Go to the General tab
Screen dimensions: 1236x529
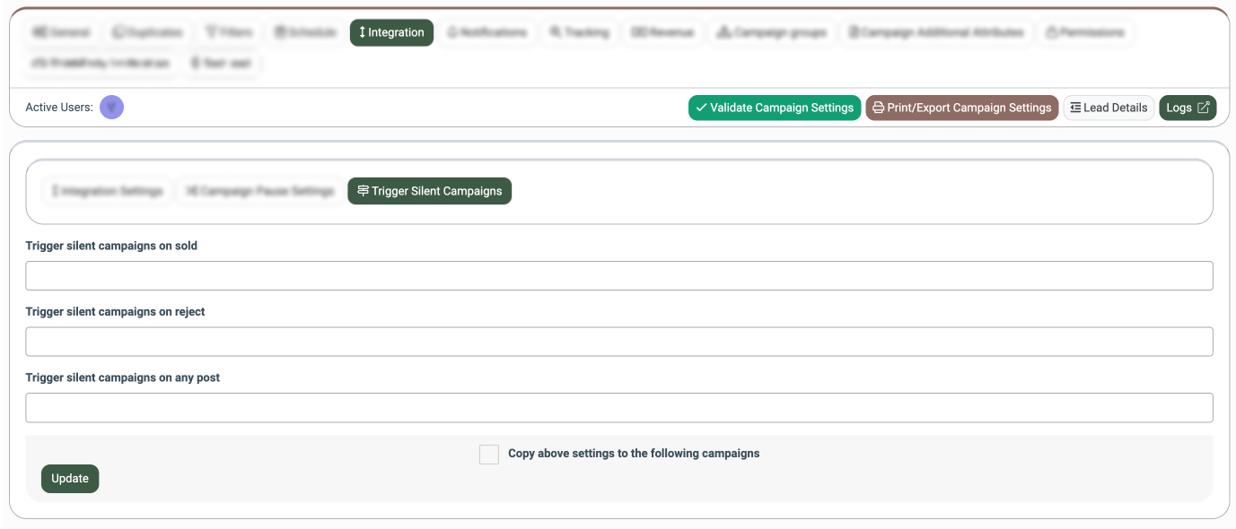point(61,32)
